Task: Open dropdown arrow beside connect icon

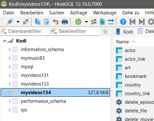Action: tap(18, 22)
